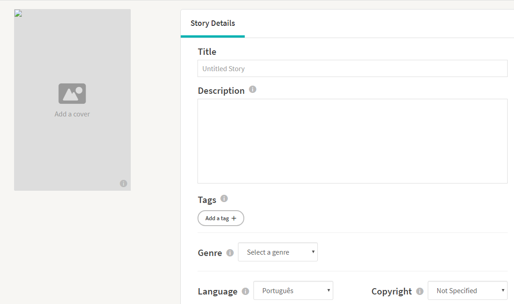Switch to the Story Details tab

click(213, 24)
